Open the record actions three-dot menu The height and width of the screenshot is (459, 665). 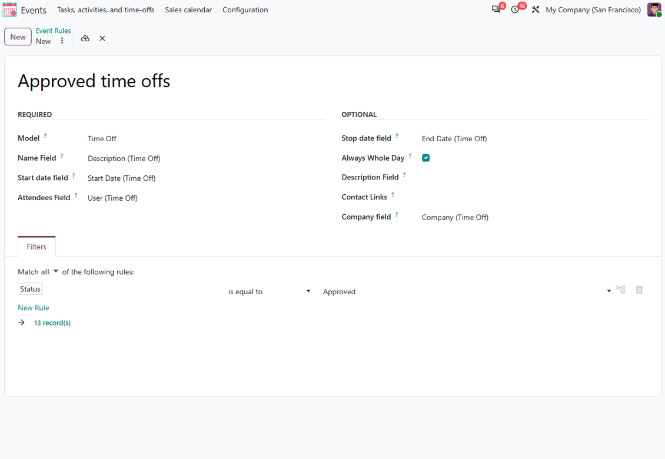tap(62, 41)
